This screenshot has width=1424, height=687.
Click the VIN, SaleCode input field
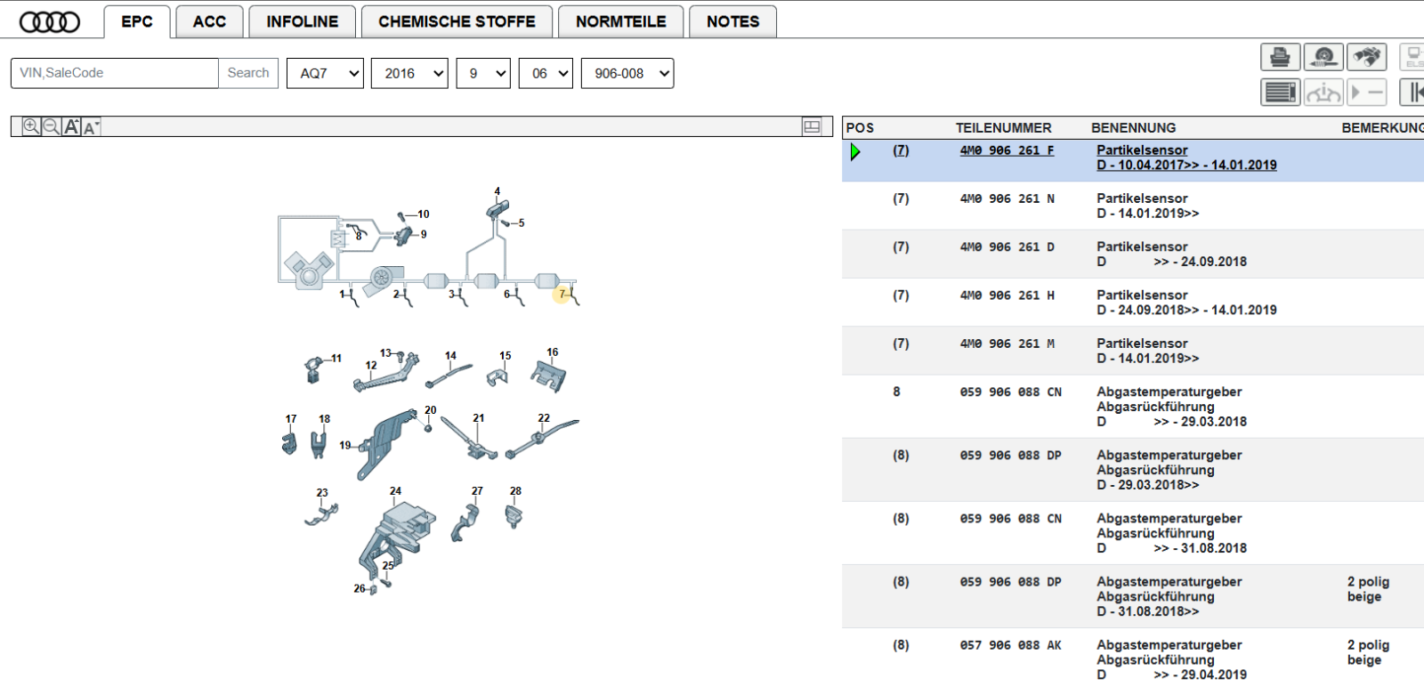[x=114, y=73]
